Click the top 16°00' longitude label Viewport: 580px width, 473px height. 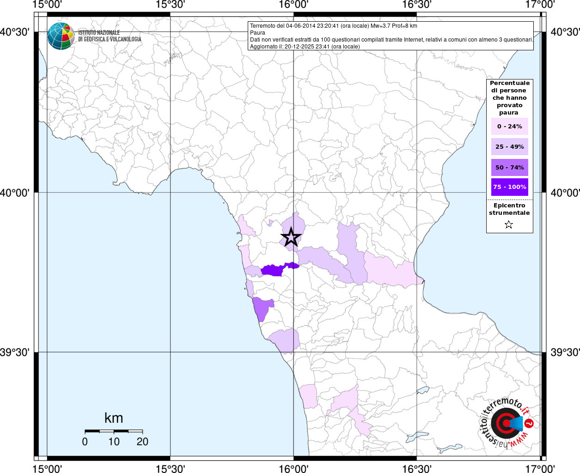tap(293, 5)
